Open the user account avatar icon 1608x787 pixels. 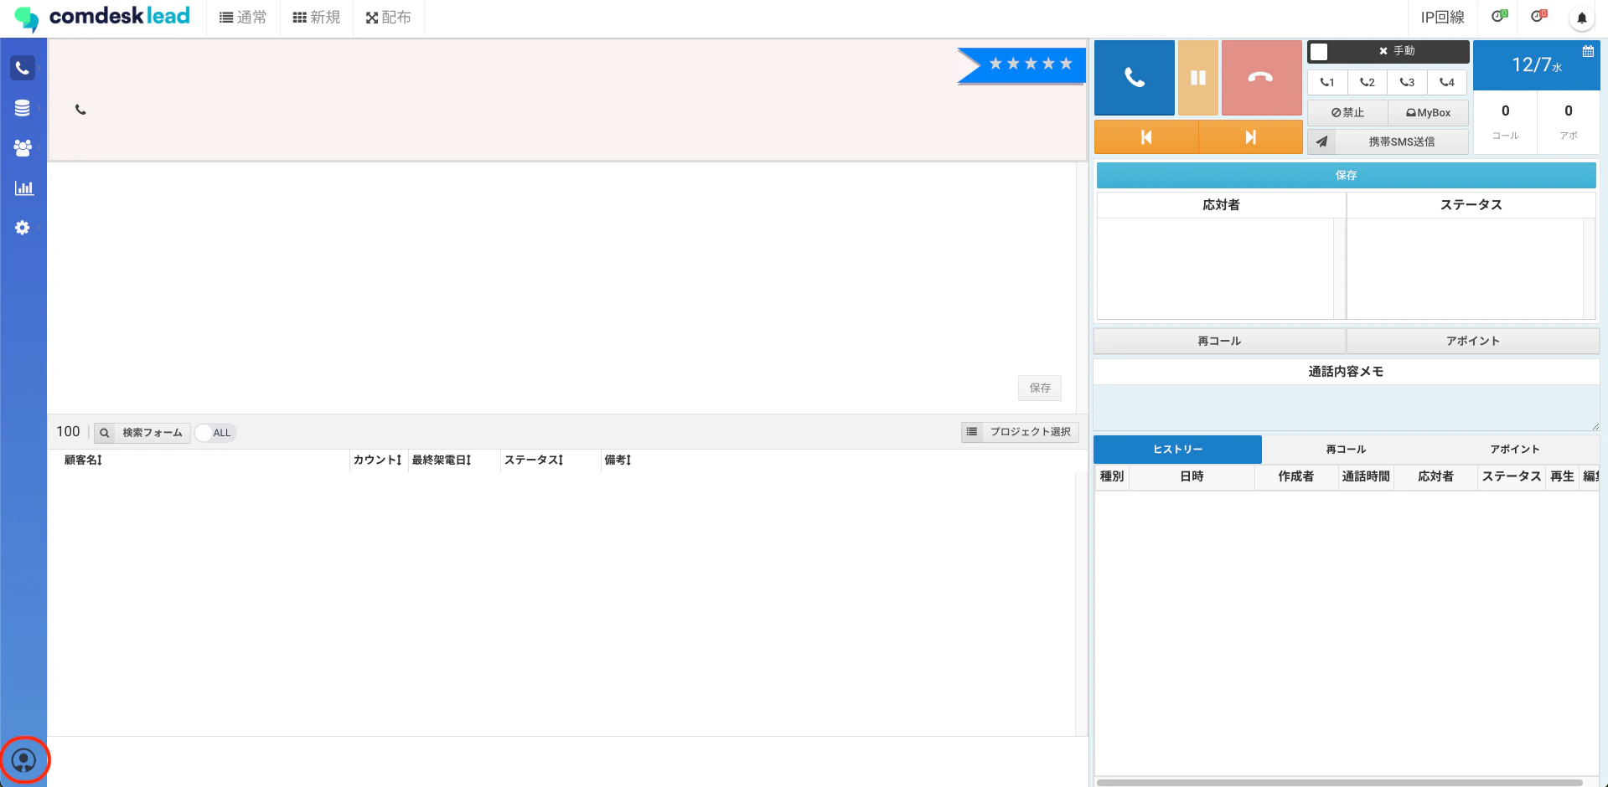click(x=23, y=760)
